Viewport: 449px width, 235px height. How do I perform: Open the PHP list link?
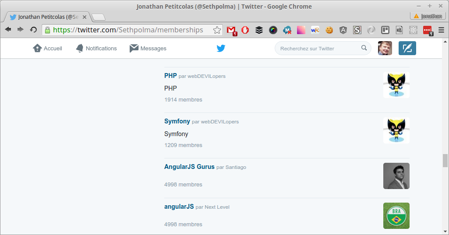click(170, 76)
